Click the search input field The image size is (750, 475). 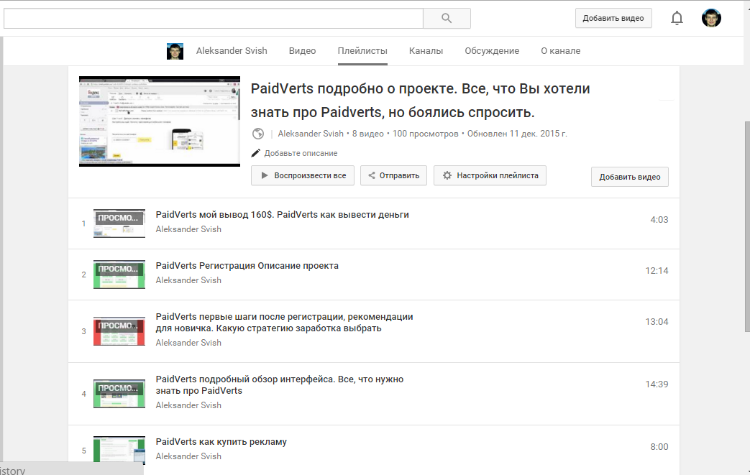coord(214,18)
